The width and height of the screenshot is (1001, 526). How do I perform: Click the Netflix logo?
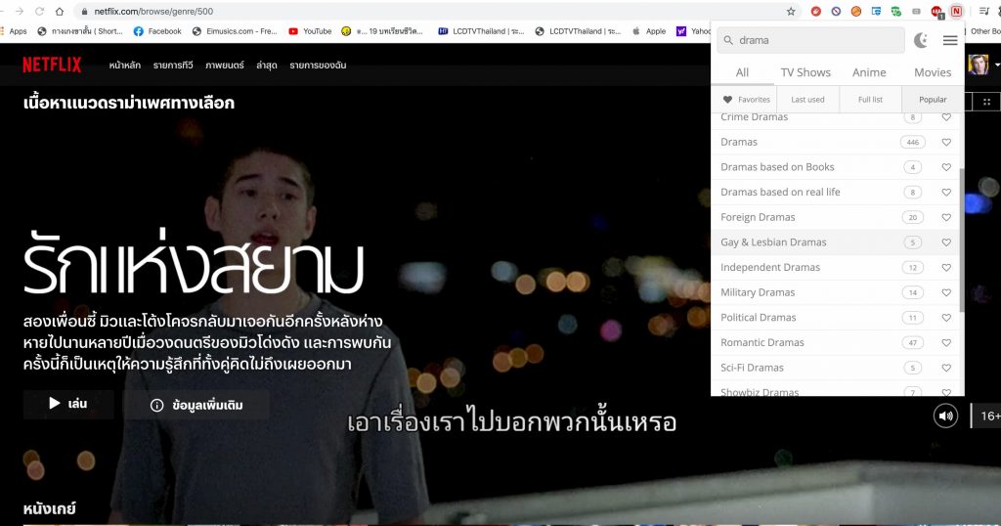point(52,65)
